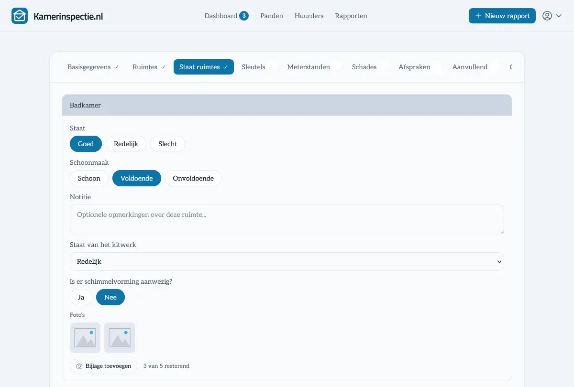Set Schoonmaak to Onvoldoende
This screenshot has height=387, width=574.
(x=193, y=178)
